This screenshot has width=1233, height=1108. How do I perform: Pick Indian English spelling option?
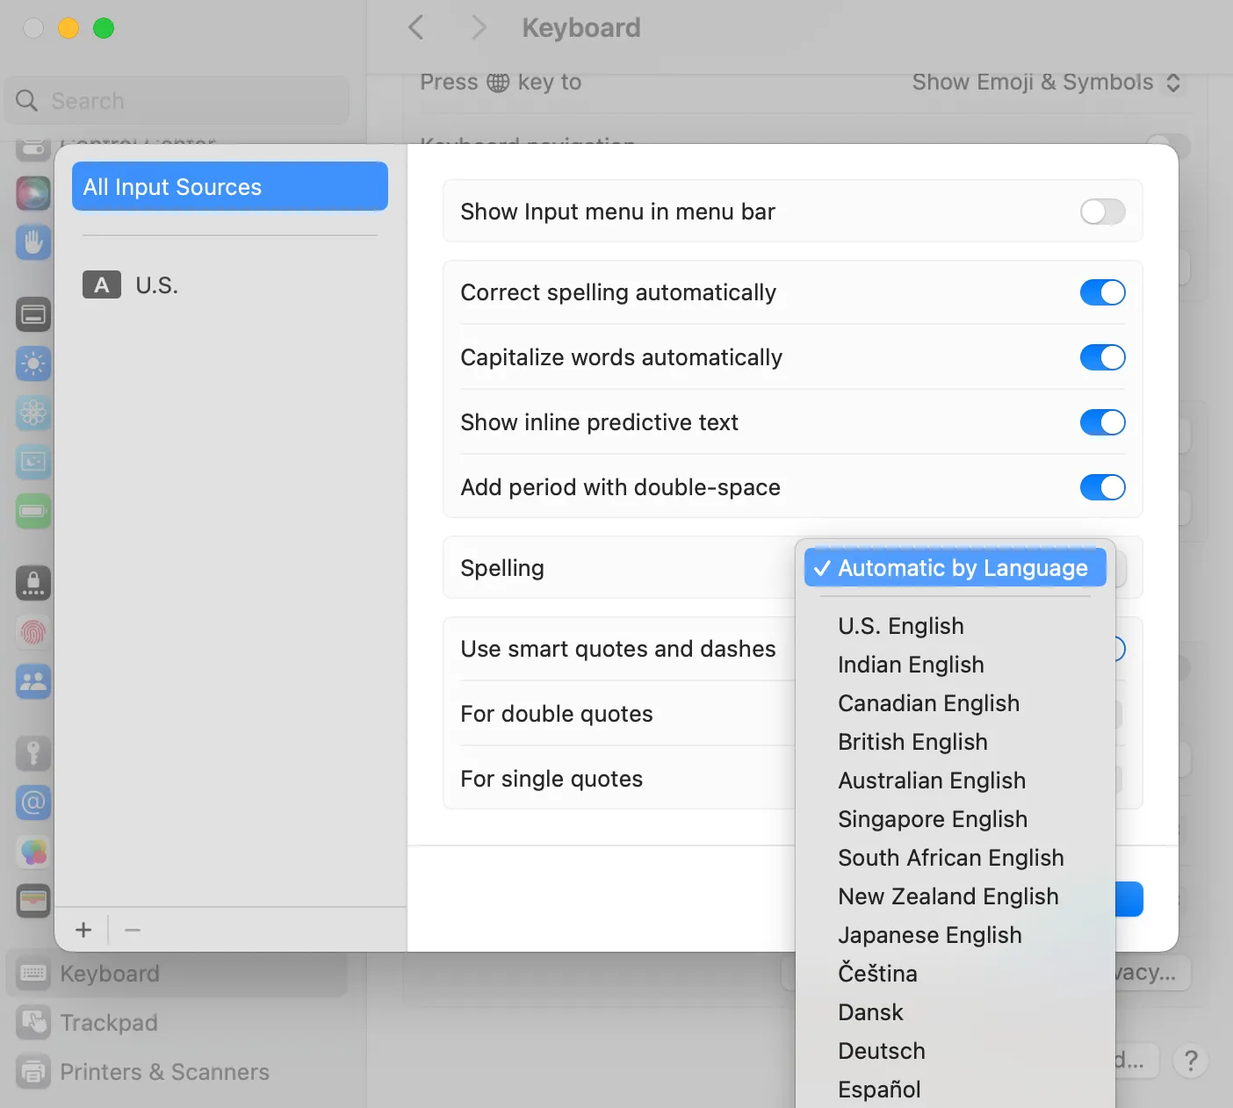[955, 665]
